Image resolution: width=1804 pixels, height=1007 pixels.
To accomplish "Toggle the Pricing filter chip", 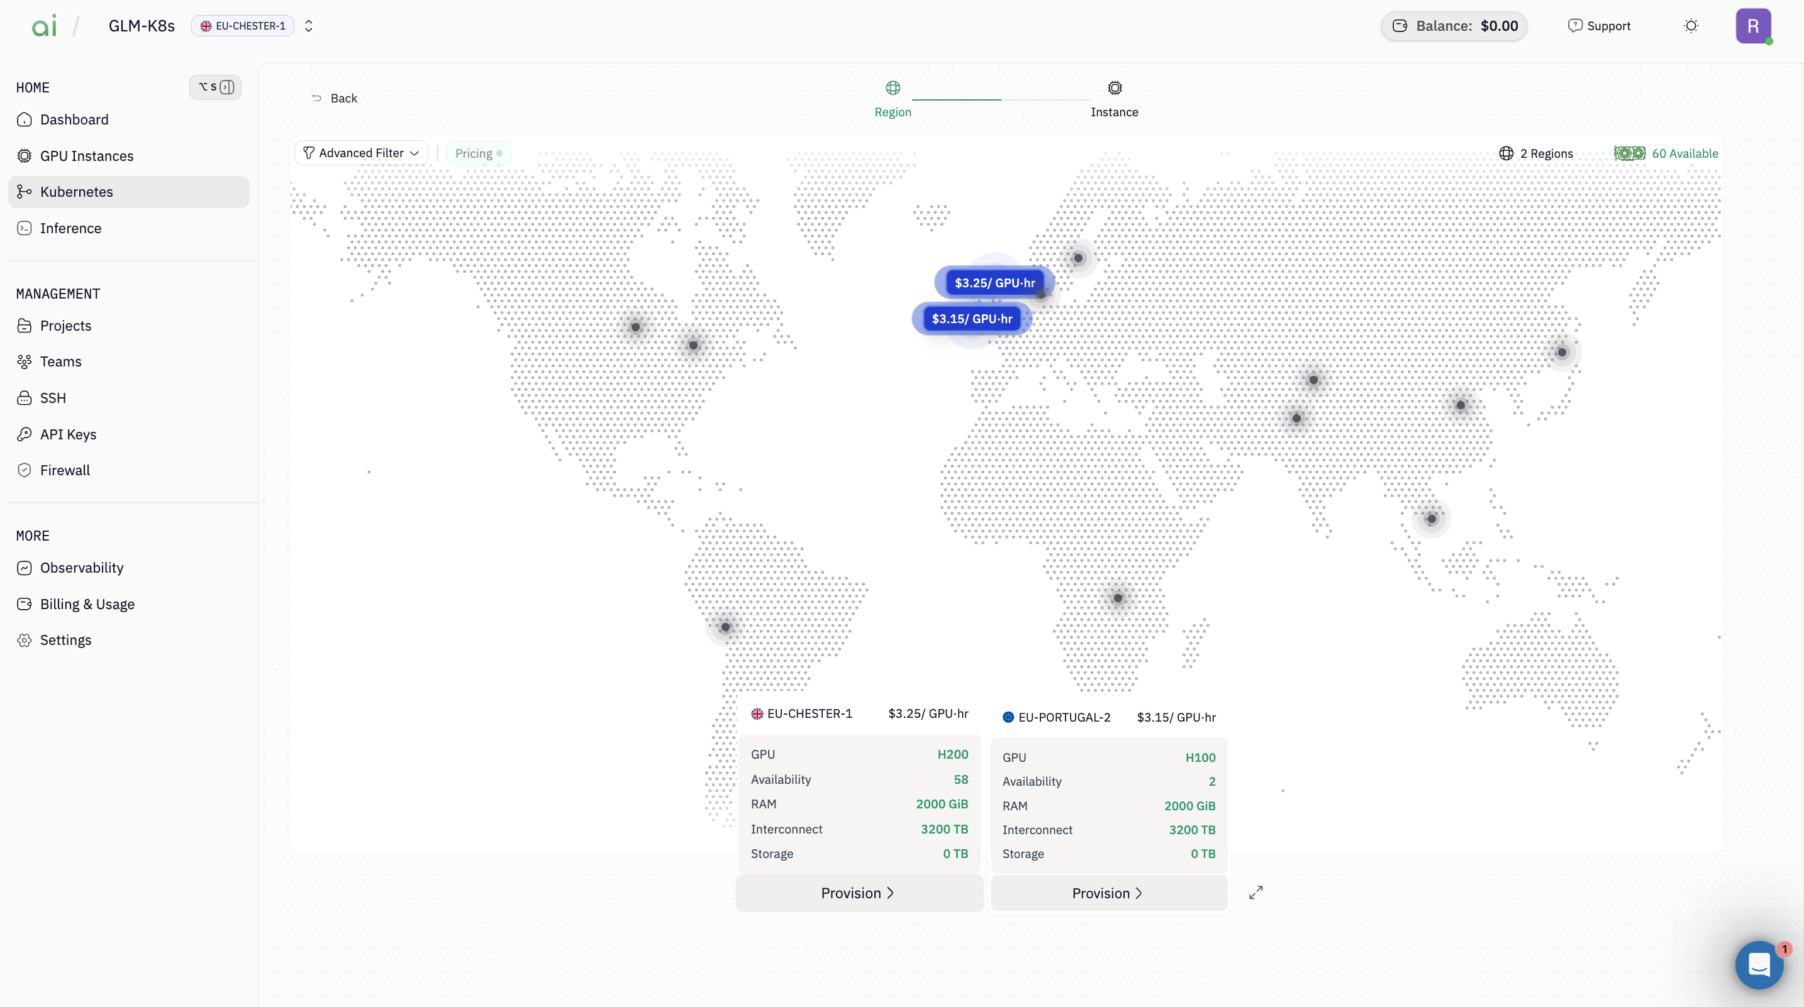I will pos(478,153).
